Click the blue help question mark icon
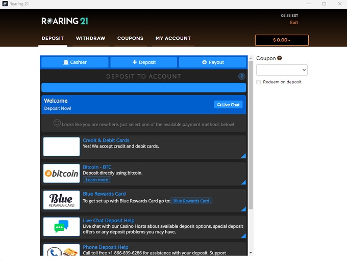The width and height of the screenshot is (347, 261). [x=242, y=77]
